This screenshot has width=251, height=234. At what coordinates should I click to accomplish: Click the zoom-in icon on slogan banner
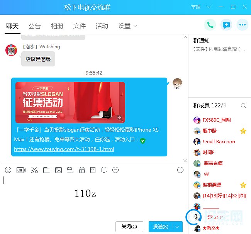[x=119, y=118]
